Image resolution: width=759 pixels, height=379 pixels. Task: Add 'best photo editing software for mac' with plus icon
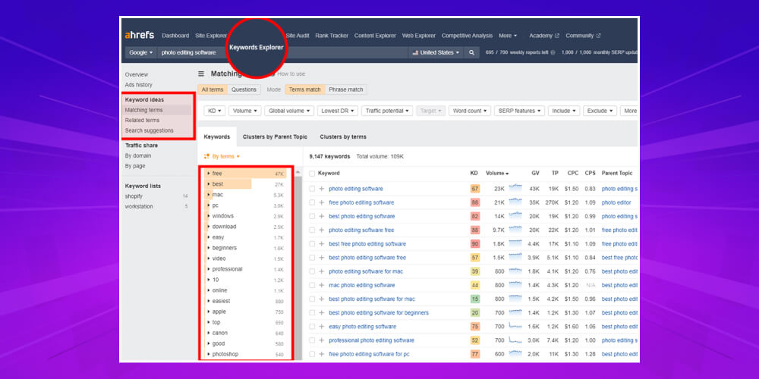coord(321,299)
